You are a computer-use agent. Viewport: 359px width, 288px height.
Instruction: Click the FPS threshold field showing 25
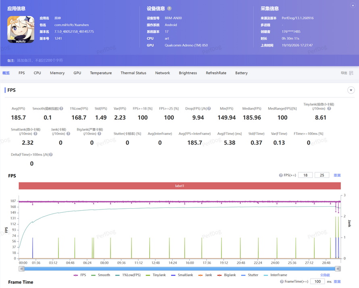pyautogui.click(x=322, y=175)
